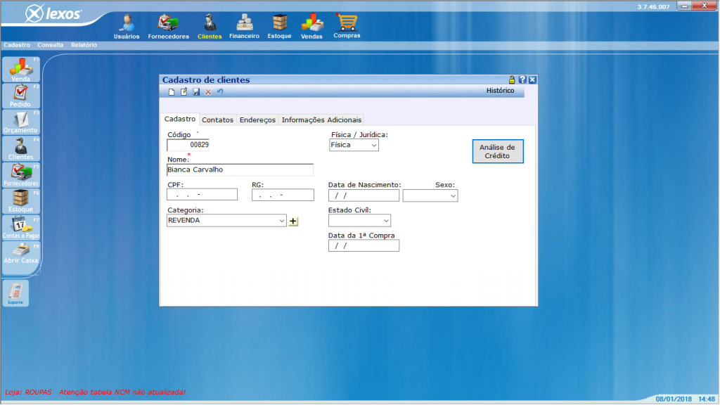
Task: Click the edit record icon
Action: tap(184, 92)
